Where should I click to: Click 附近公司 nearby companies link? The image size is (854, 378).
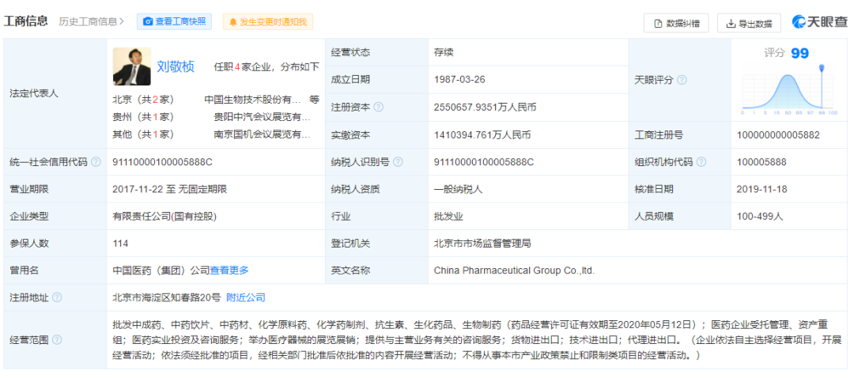pos(246,297)
